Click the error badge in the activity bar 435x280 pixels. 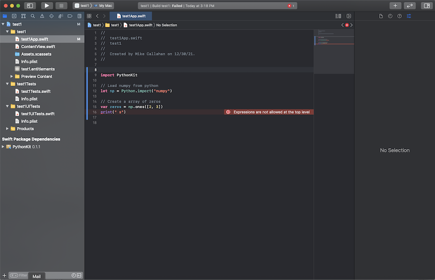(291, 6)
